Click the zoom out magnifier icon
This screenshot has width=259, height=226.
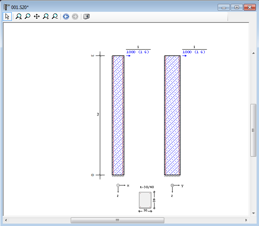(55, 17)
